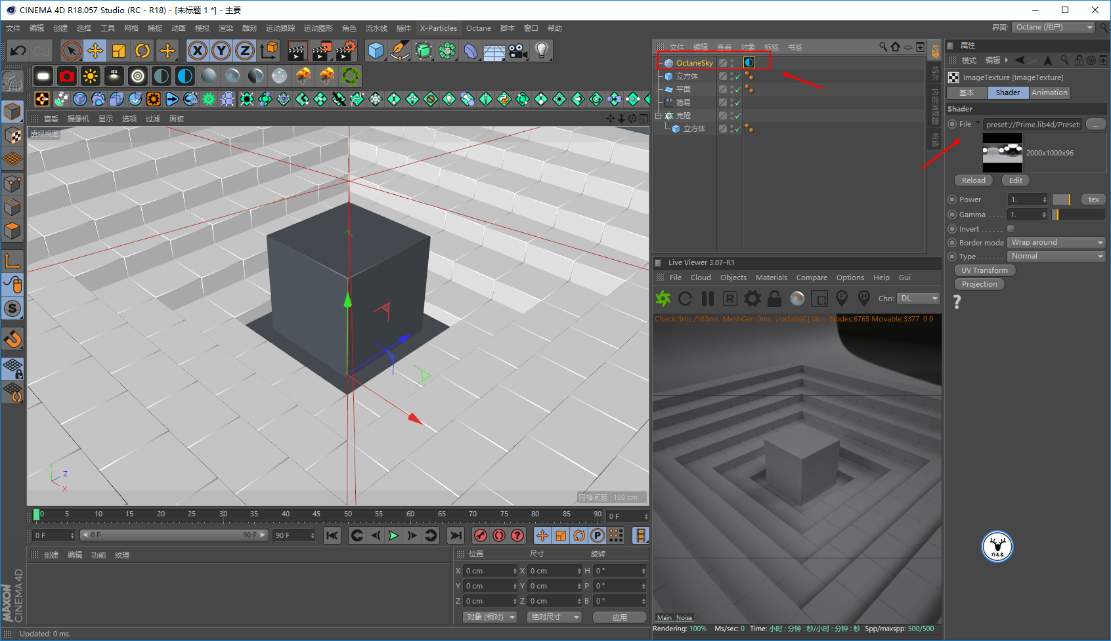This screenshot has width=1111, height=641.
Task: Open the Live Viewer Objects menu
Action: (x=733, y=278)
